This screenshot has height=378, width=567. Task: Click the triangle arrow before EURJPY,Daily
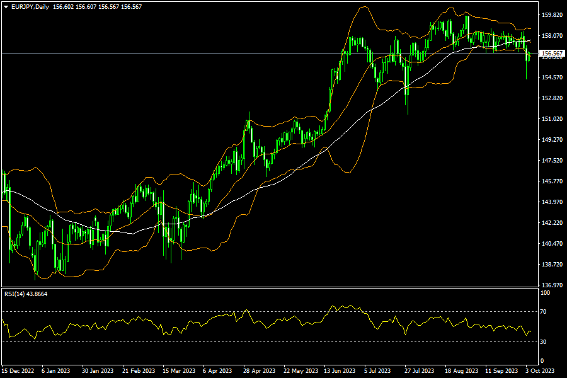6,7
